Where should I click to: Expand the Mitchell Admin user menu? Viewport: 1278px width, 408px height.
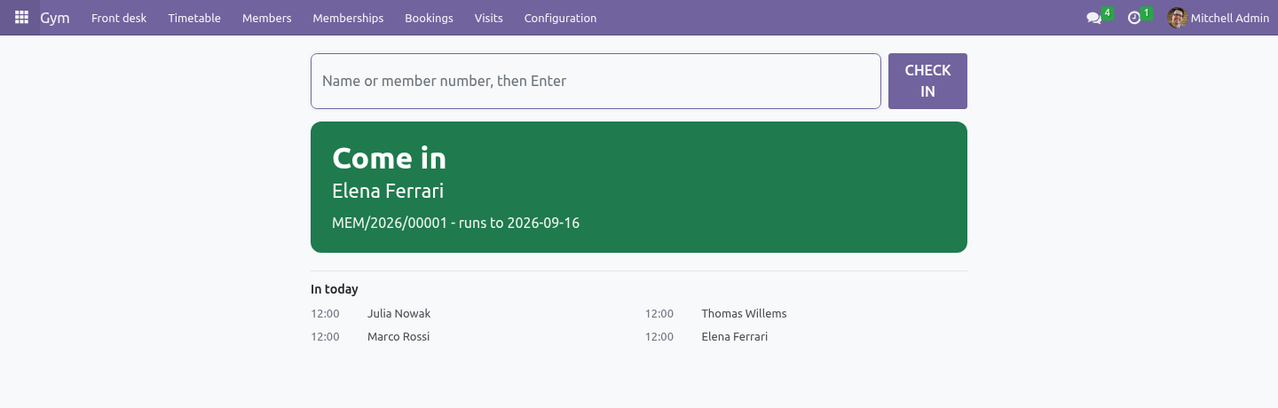tap(1219, 18)
